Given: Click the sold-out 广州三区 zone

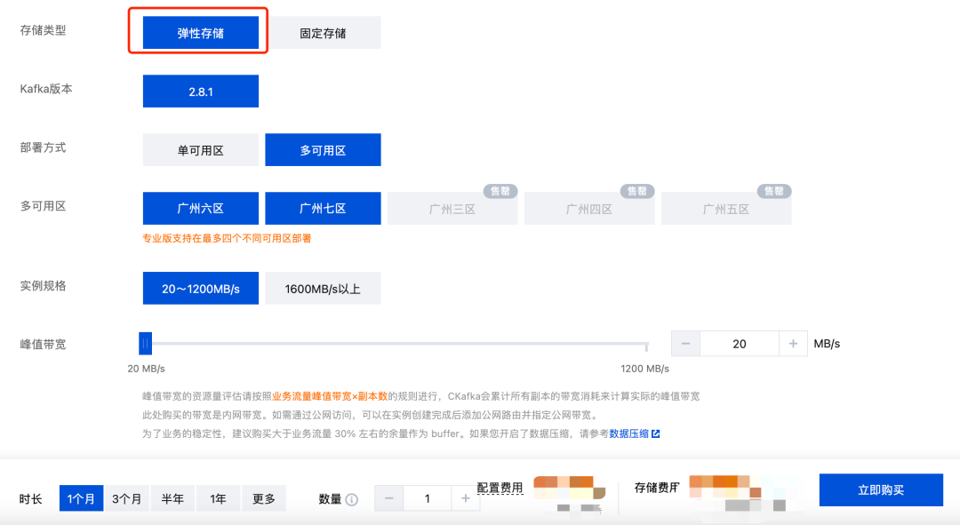Looking at the screenshot, I should tap(452, 209).
